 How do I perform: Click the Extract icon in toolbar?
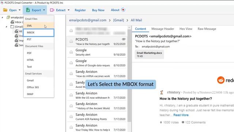pos(52,10)
